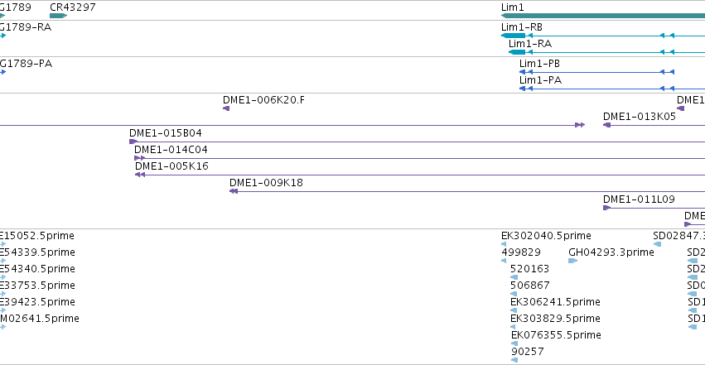Image resolution: width=705 pixels, height=365 pixels.
Task: Select the CR43297 gene label
Action: click(x=72, y=7)
